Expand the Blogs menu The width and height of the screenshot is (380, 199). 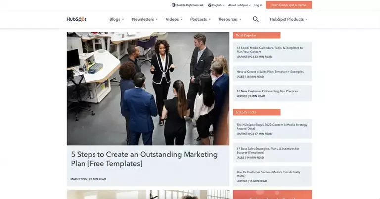point(117,19)
